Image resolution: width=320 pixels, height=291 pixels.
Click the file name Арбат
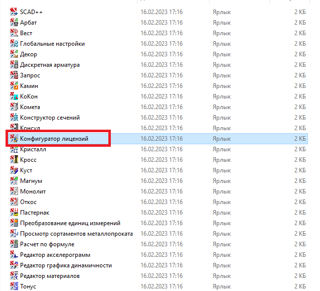pos(29,23)
